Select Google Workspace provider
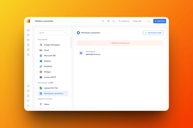The height and width of the screenshot is (128, 193). pyautogui.click(x=52, y=45)
